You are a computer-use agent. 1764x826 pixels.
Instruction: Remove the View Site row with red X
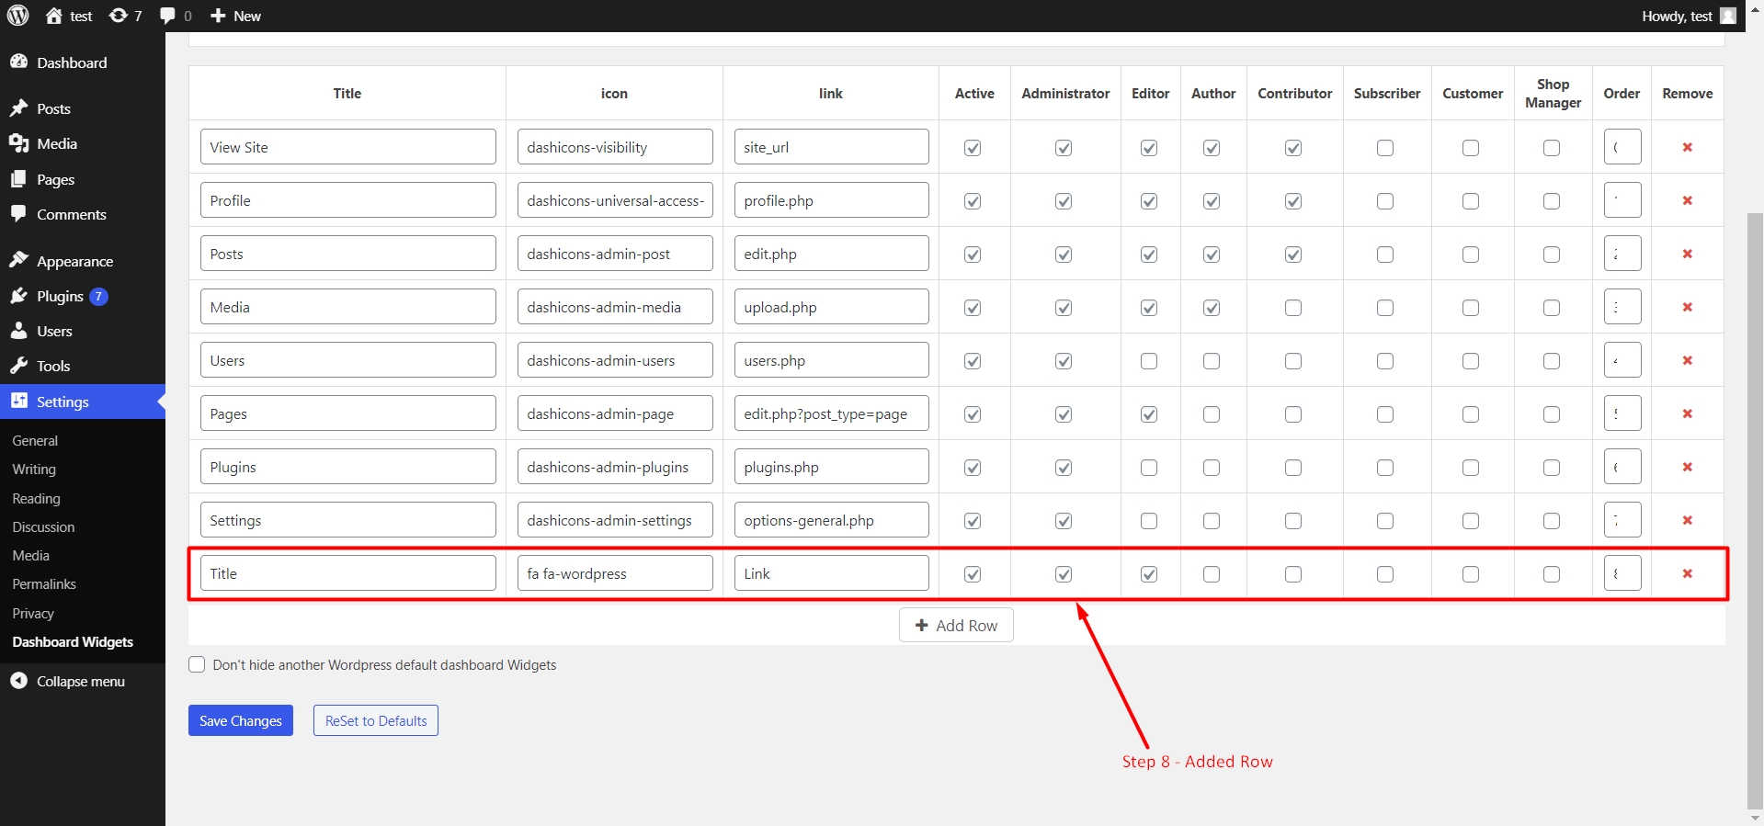click(x=1688, y=147)
